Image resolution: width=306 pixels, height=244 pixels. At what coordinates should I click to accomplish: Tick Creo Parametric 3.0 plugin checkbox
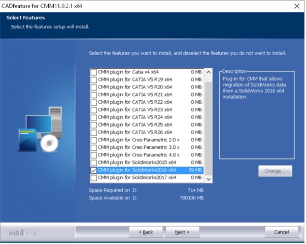pyautogui.click(x=94, y=148)
